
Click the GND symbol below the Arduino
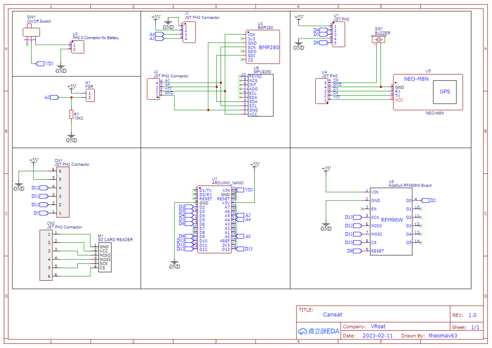[174, 264]
